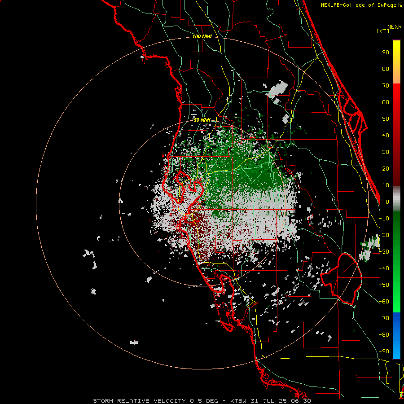This screenshot has height=404, width=404.
Task: Click the positive 30 knot scale label
Action: (386, 152)
